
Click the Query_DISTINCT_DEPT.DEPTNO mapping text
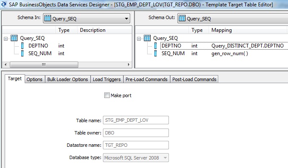click(x=248, y=46)
